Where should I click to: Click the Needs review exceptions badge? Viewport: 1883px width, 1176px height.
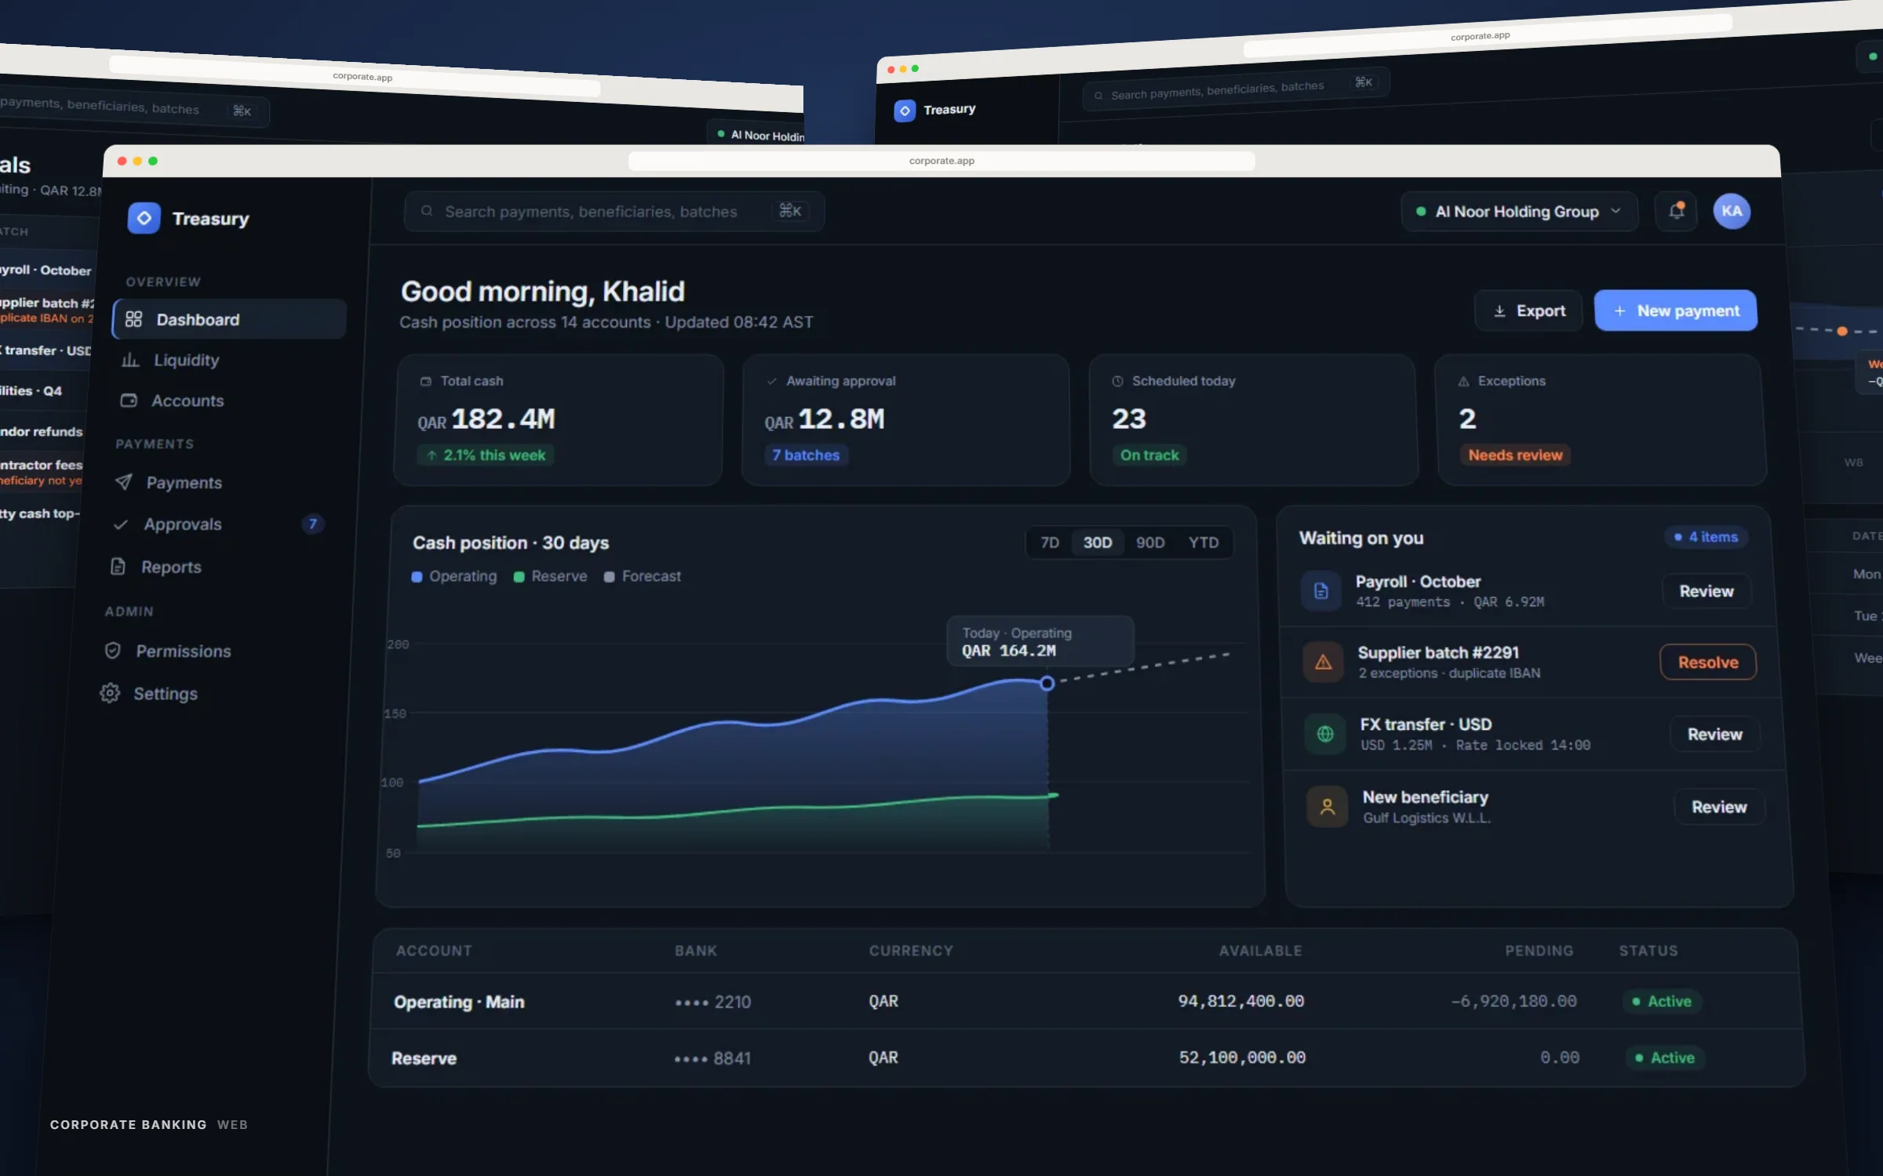tap(1515, 455)
